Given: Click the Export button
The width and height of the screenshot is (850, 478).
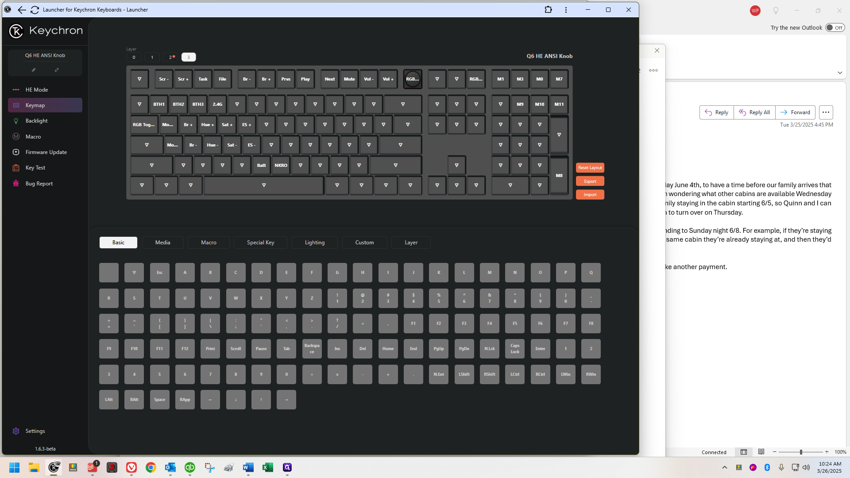Looking at the screenshot, I should click(590, 181).
